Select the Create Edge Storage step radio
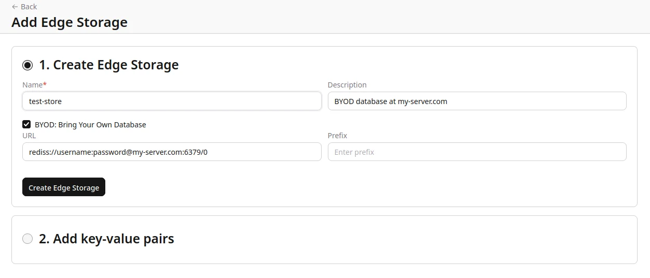This screenshot has width=650, height=278. point(27,65)
